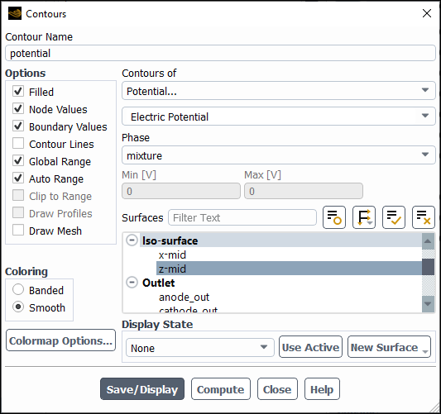
Task: Select all shown surfaces icon
Action: point(394,217)
